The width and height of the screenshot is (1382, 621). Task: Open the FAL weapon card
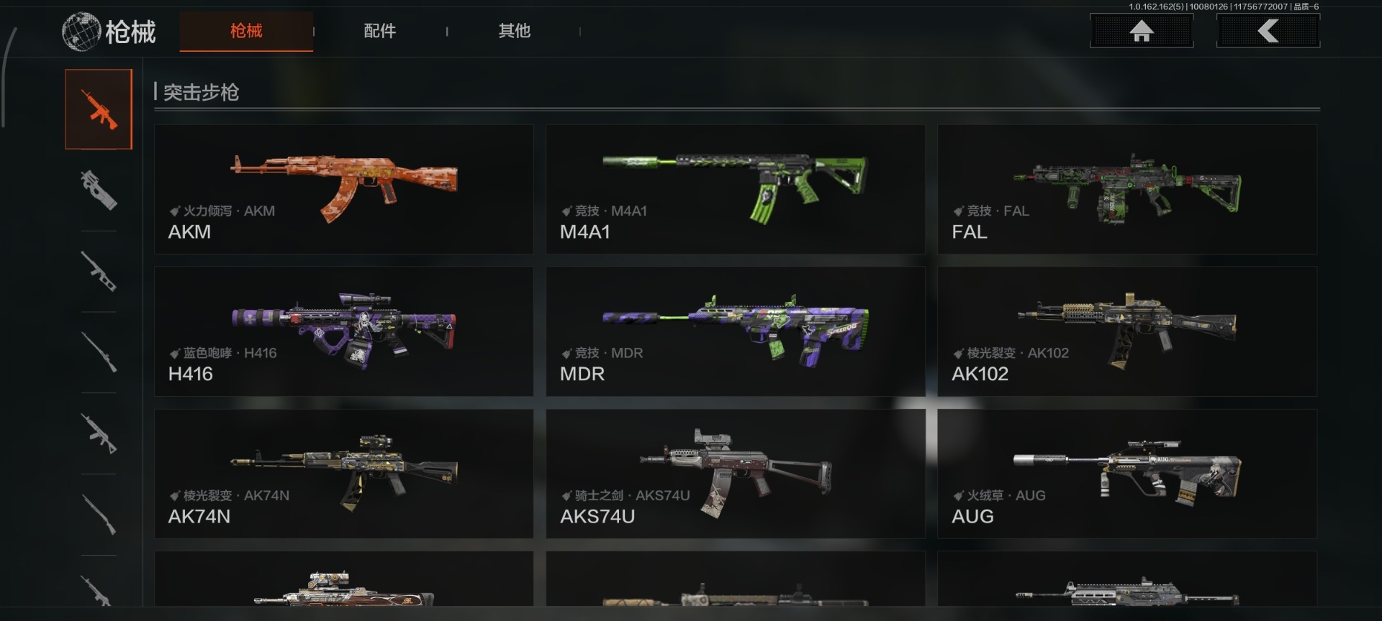coord(1127,189)
